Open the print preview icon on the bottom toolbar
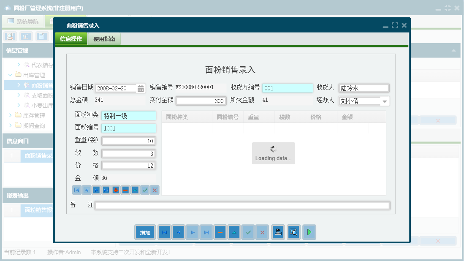Screen dimensions: 464x261 pyautogui.click(x=293, y=232)
